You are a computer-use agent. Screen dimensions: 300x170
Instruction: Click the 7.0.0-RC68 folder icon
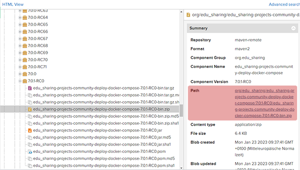pos(24,46)
